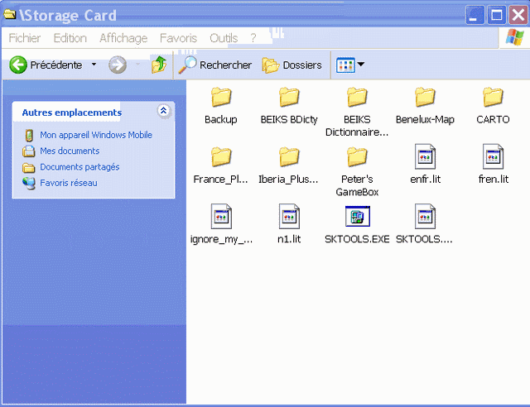Collapse the Autres emplacements panel
Image resolution: width=530 pixels, height=407 pixels.
click(x=163, y=111)
